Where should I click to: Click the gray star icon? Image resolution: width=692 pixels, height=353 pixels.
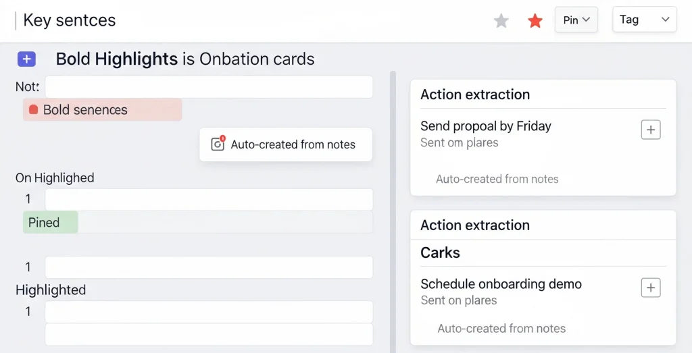(x=501, y=21)
